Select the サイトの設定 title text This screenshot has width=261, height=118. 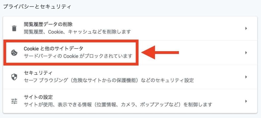click(x=38, y=97)
